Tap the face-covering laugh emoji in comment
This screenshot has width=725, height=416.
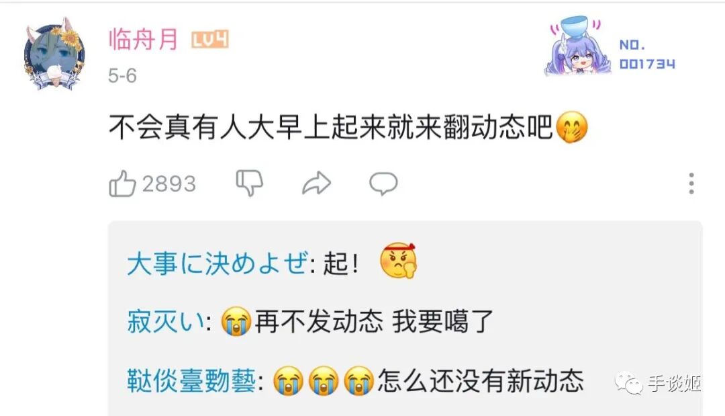[x=571, y=127]
